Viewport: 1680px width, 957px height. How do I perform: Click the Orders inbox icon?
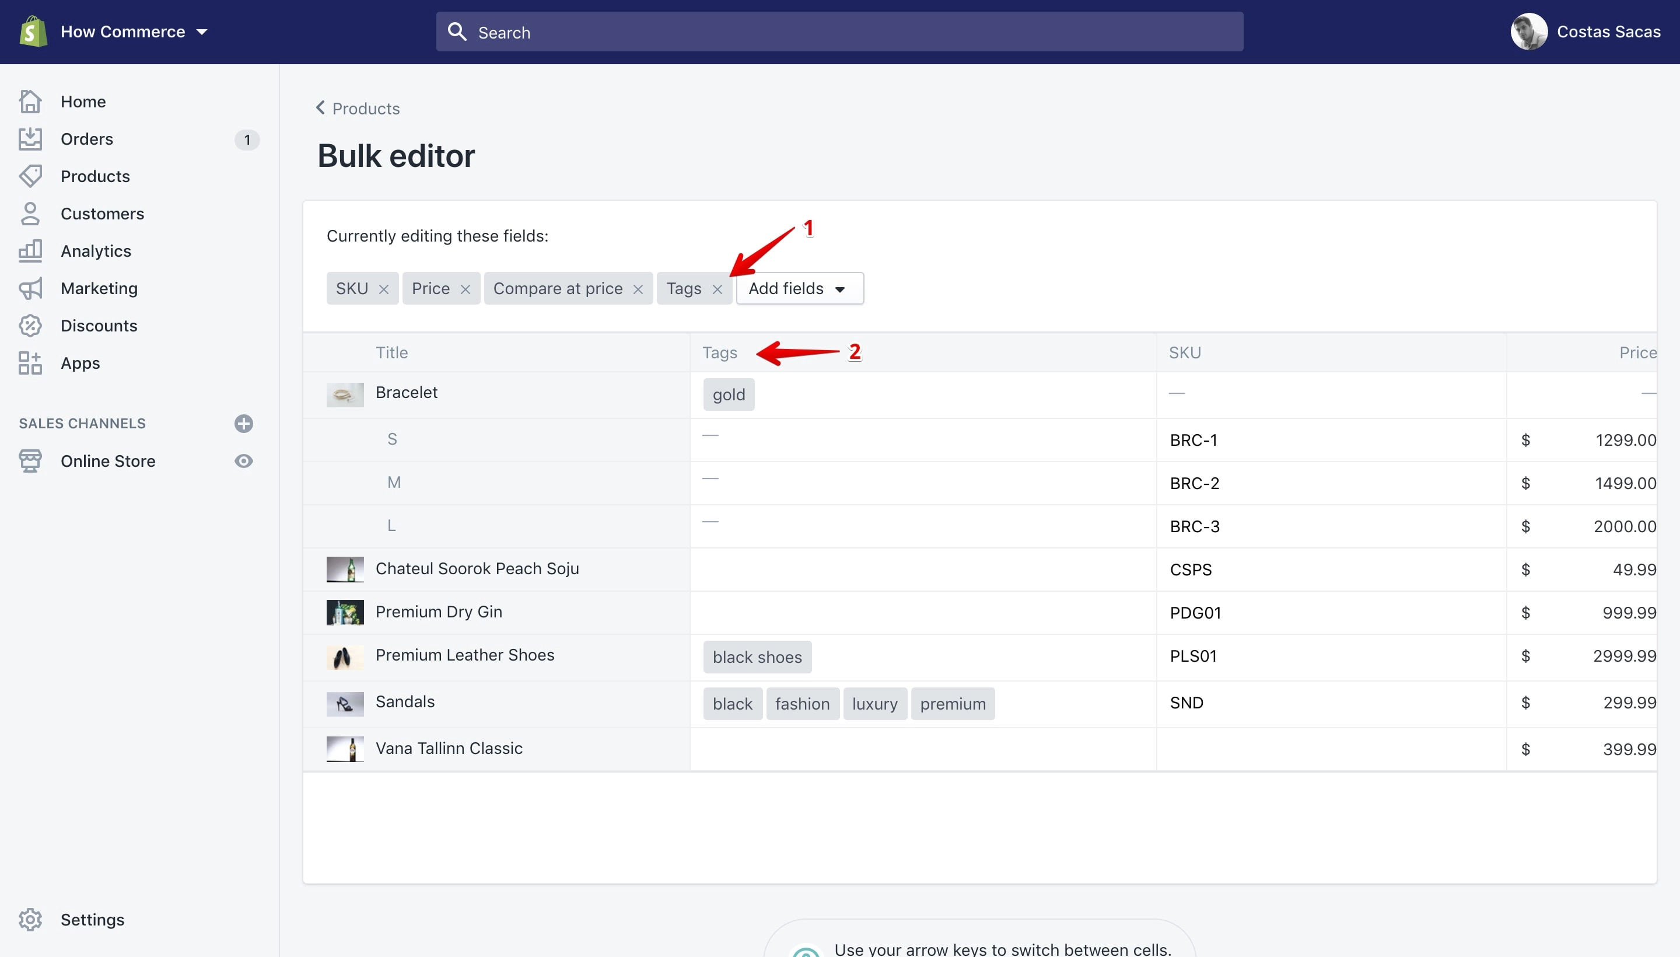coord(30,139)
